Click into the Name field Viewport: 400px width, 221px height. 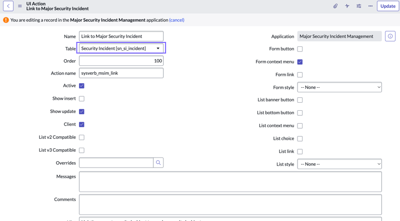click(121, 36)
